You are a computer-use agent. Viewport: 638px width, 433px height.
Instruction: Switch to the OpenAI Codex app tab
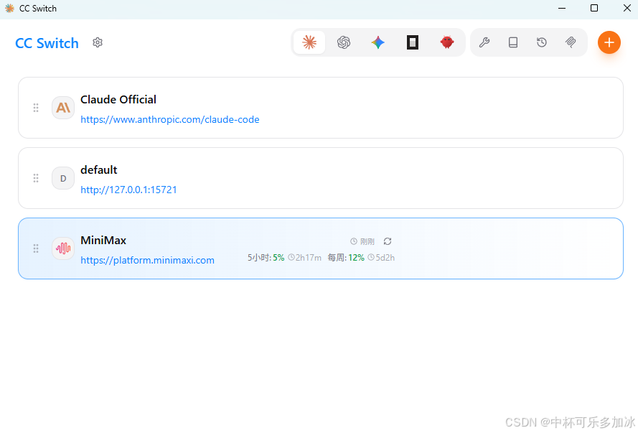click(x=344, y=42)
